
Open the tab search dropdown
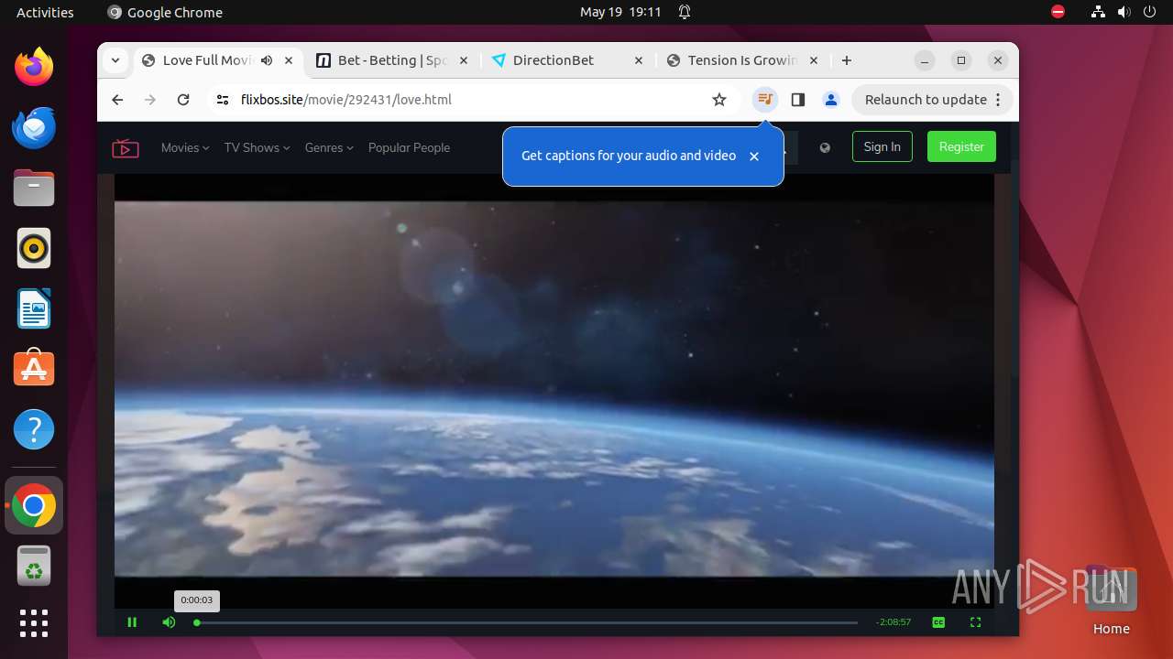(x=115, y=60)
